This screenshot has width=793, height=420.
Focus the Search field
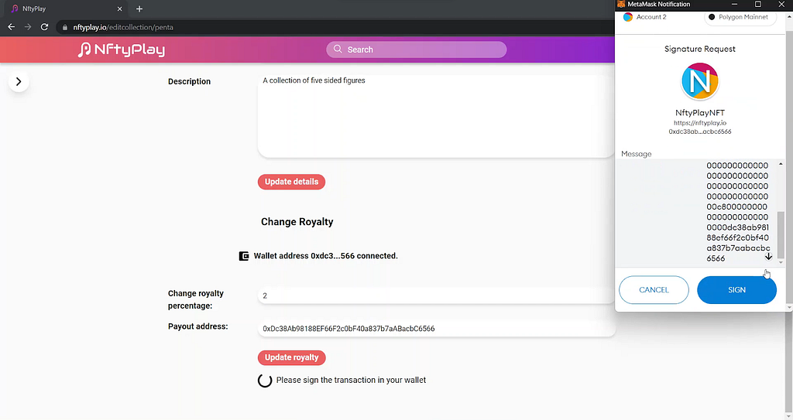point(416,50)
